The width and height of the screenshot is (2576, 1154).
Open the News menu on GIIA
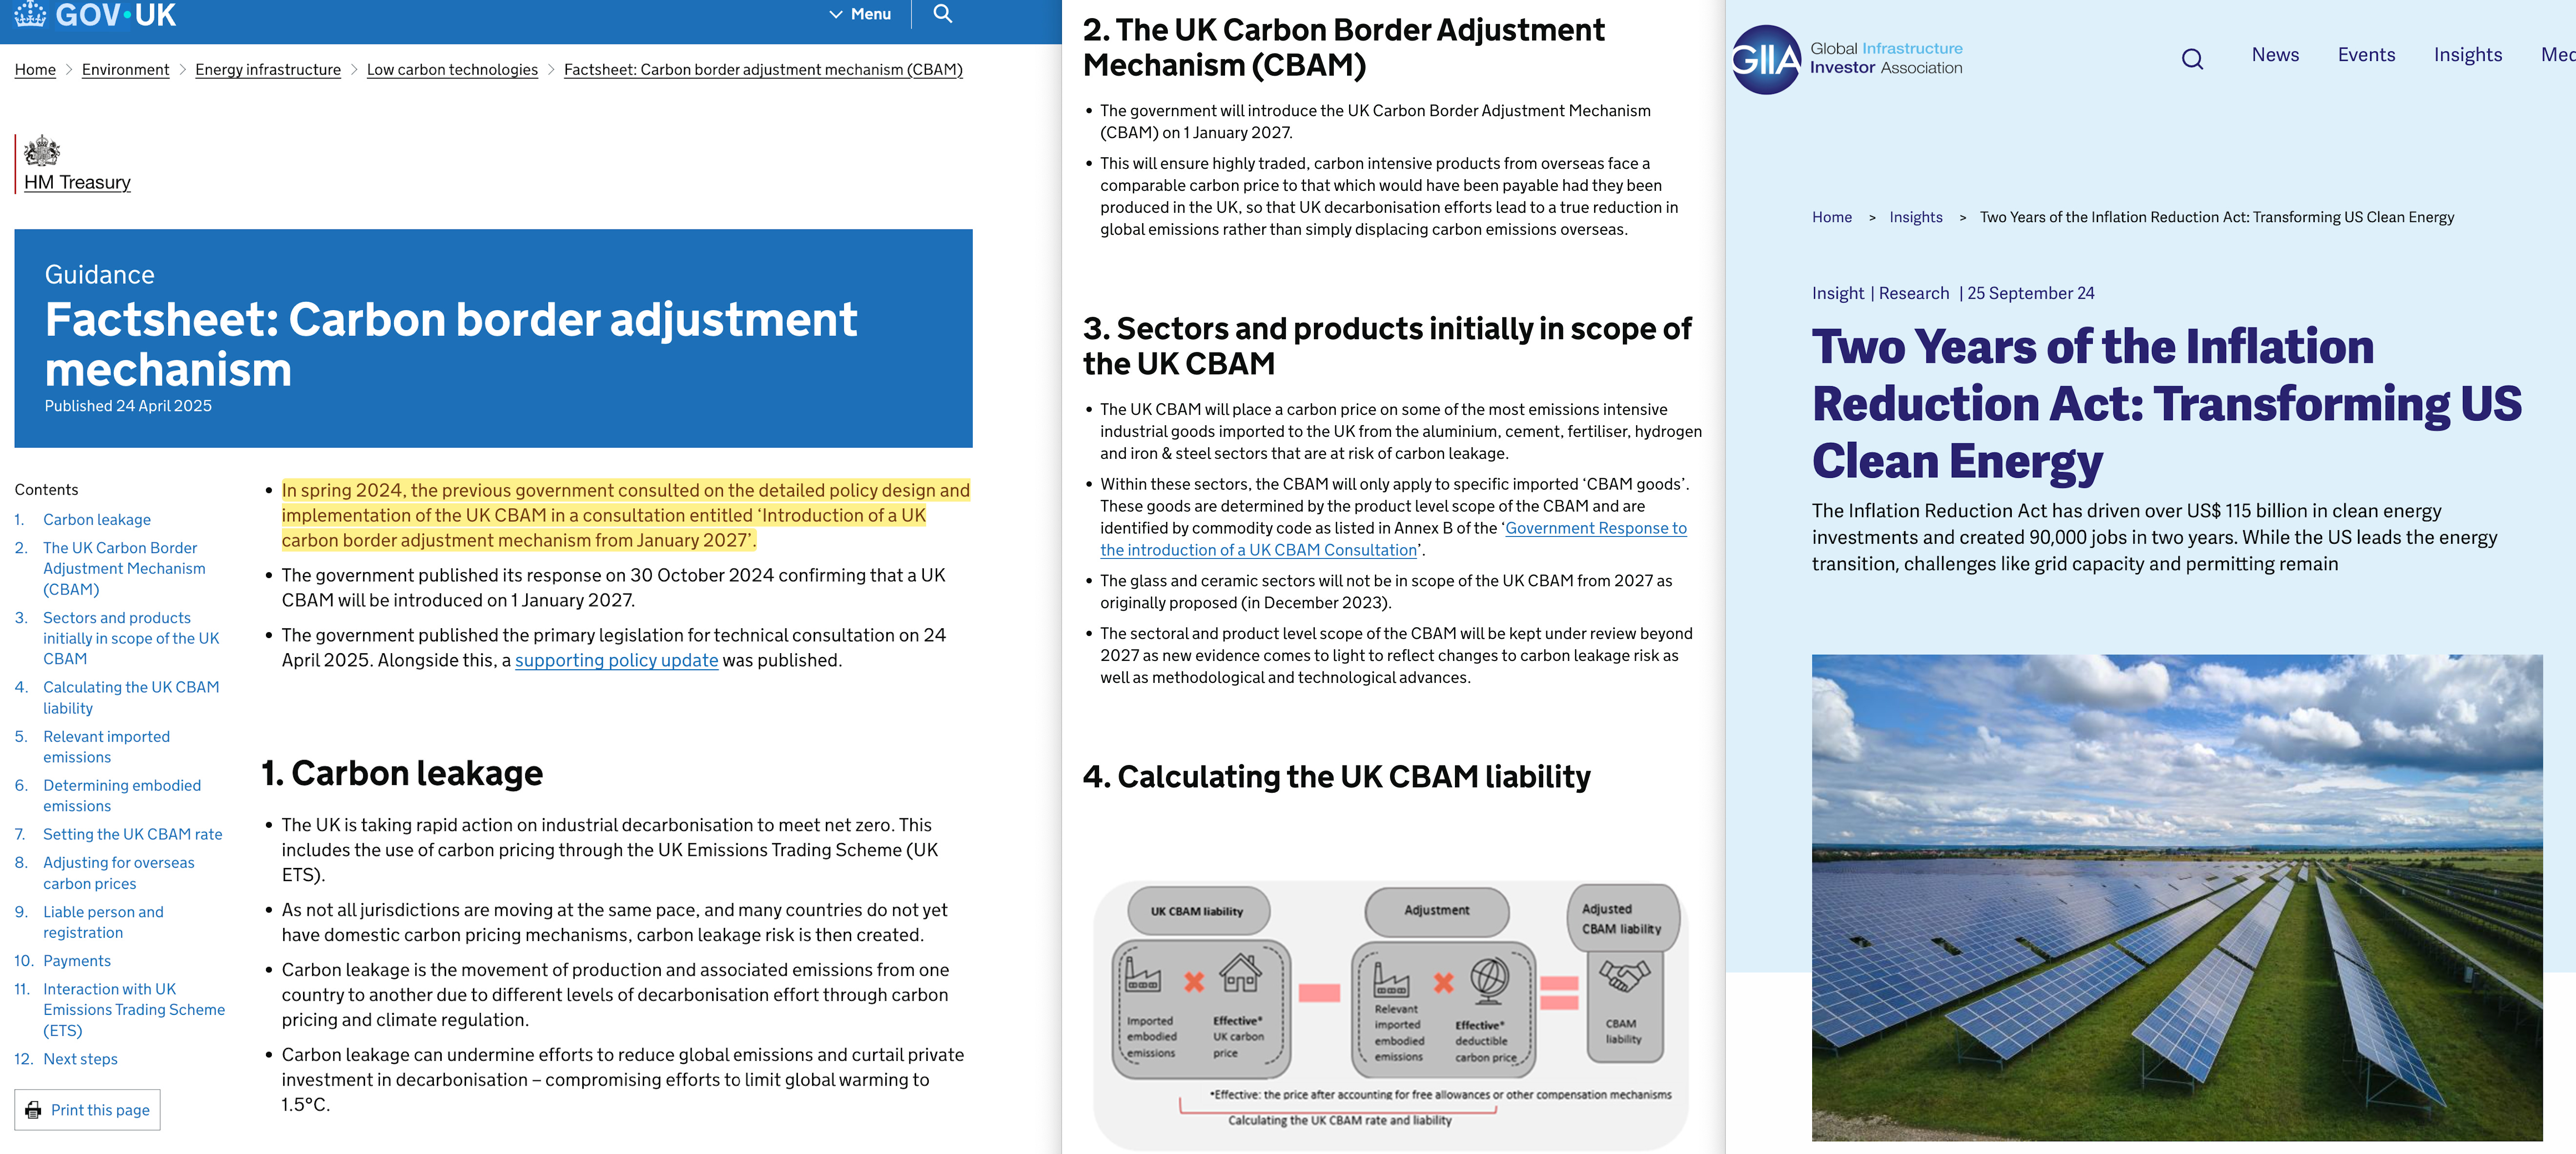pyautogui.click(x=2275, y=55)
